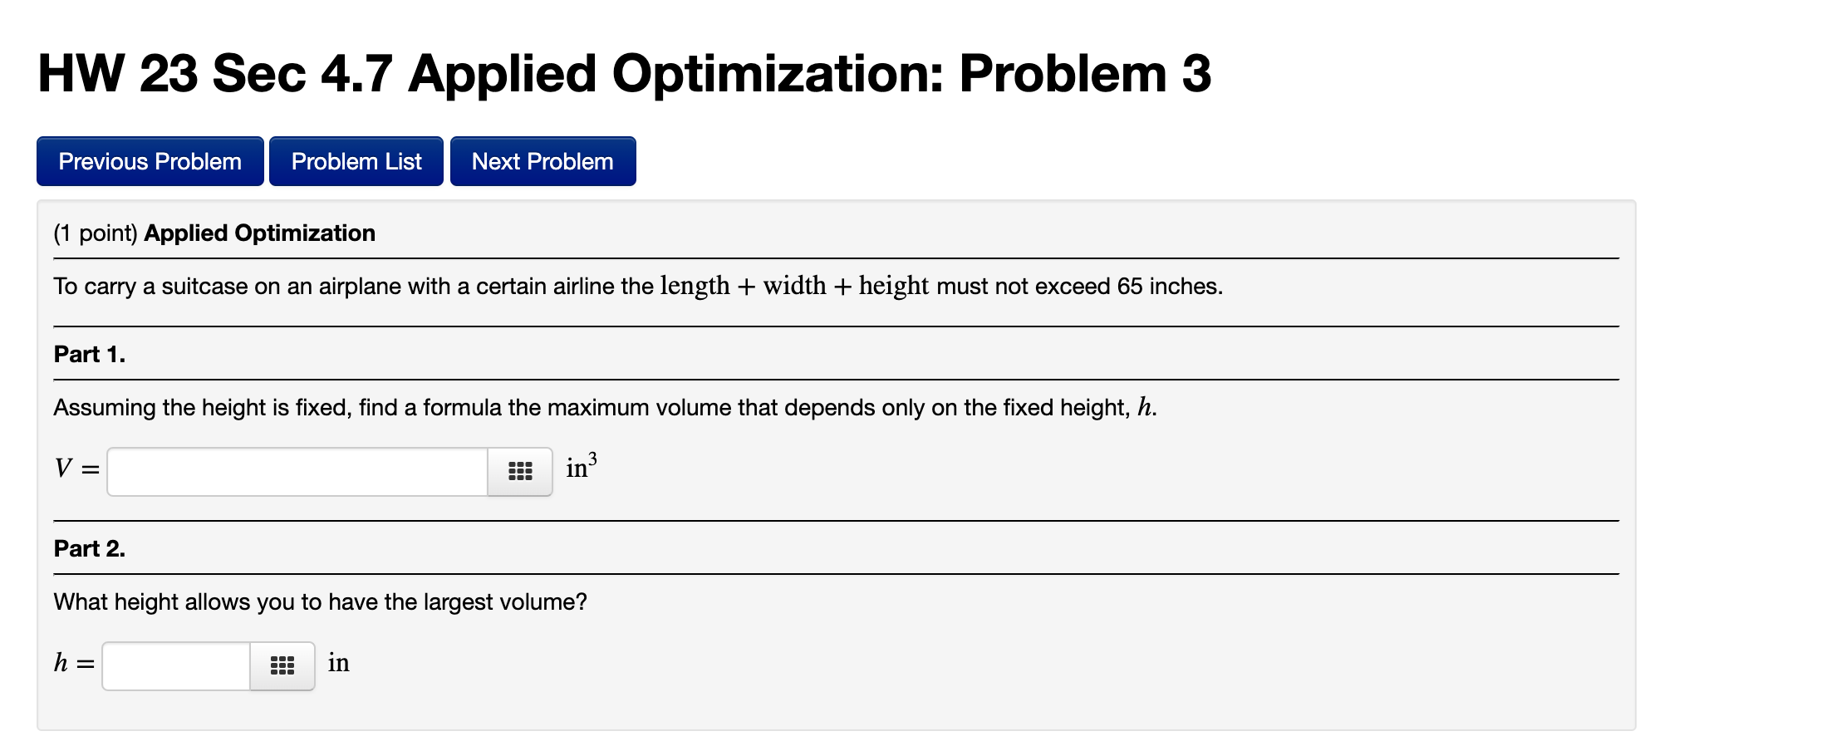
Task: Select the in unit label beside h
Action: coord(339,664)
